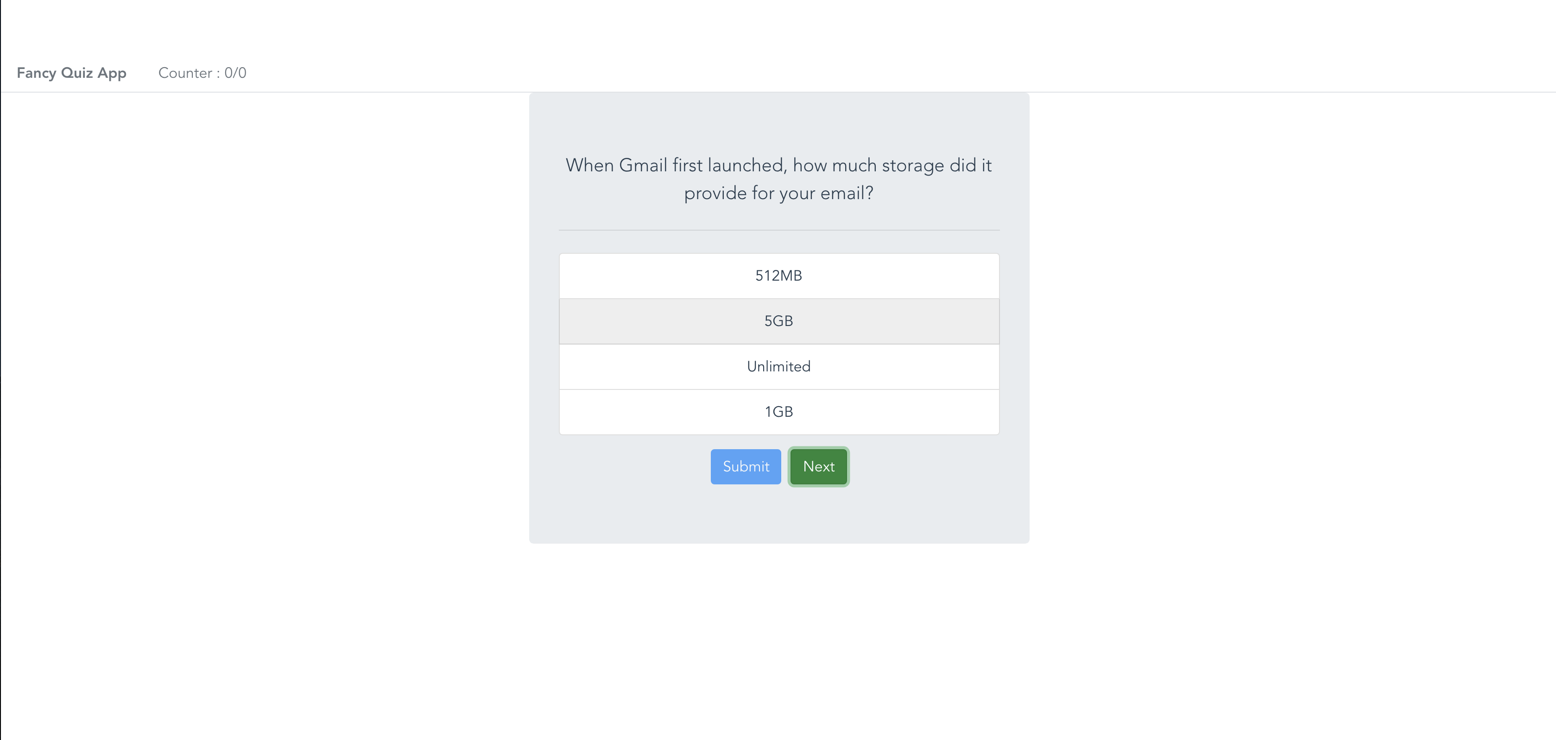Open the Fancy Quiz App brand link
Image resolution: width=1556 pixels, height=740 pixels.
[71, 73]
